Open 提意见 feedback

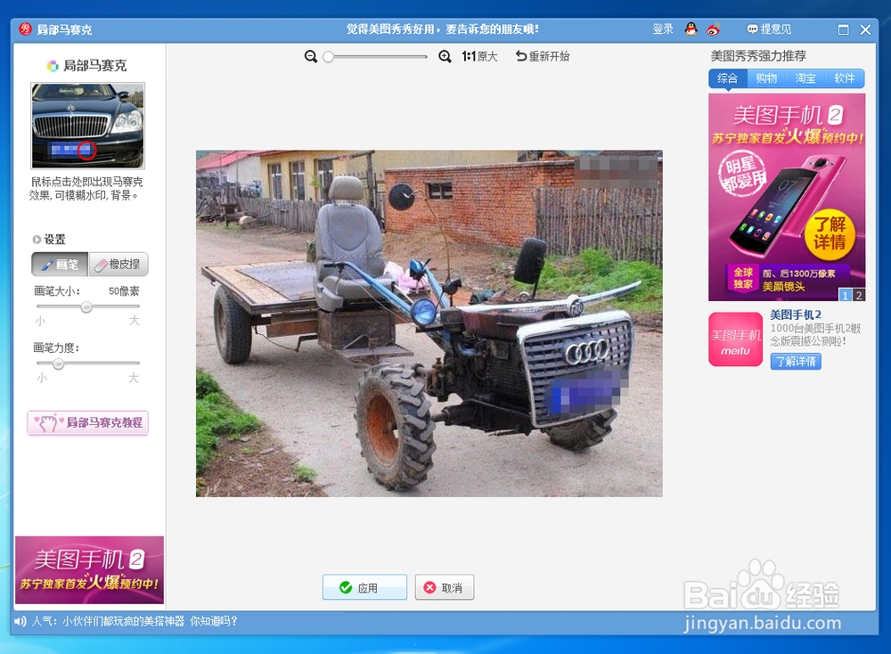pos(770,29)
